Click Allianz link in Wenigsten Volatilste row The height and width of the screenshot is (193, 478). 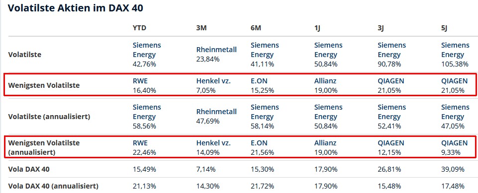pos(325,81)
